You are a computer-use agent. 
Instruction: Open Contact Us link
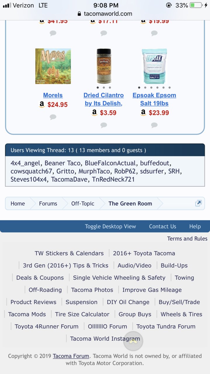[x=162, y=226]
